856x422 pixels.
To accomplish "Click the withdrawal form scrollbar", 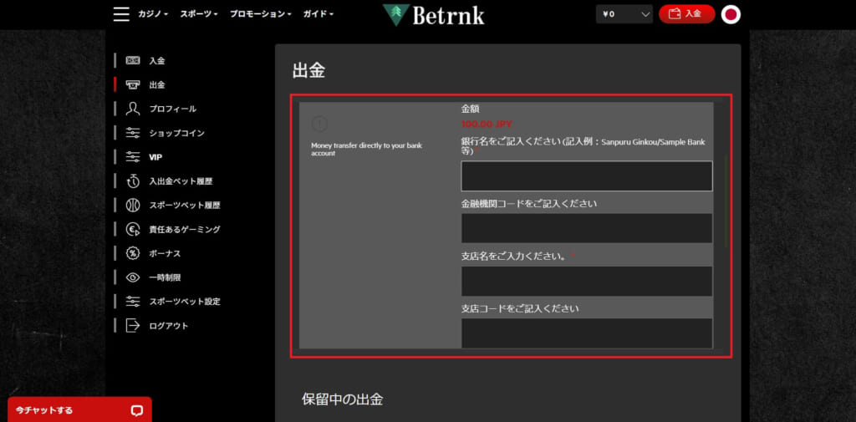I will pos(725,201).
